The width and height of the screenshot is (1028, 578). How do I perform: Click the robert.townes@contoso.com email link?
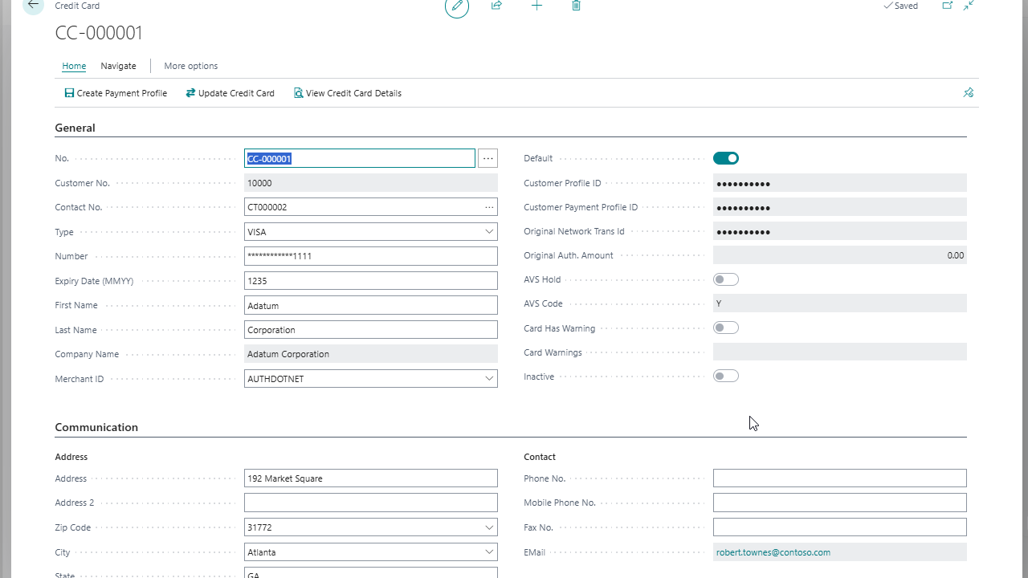coord(773,552)
